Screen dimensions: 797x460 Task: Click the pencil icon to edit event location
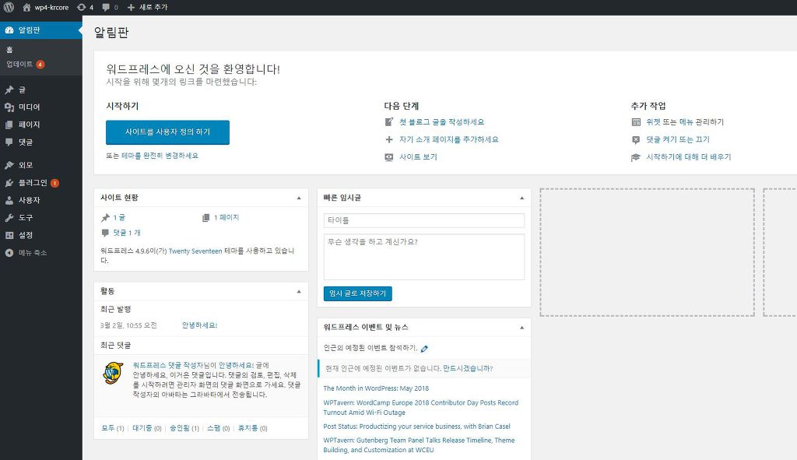pos(424,349)
